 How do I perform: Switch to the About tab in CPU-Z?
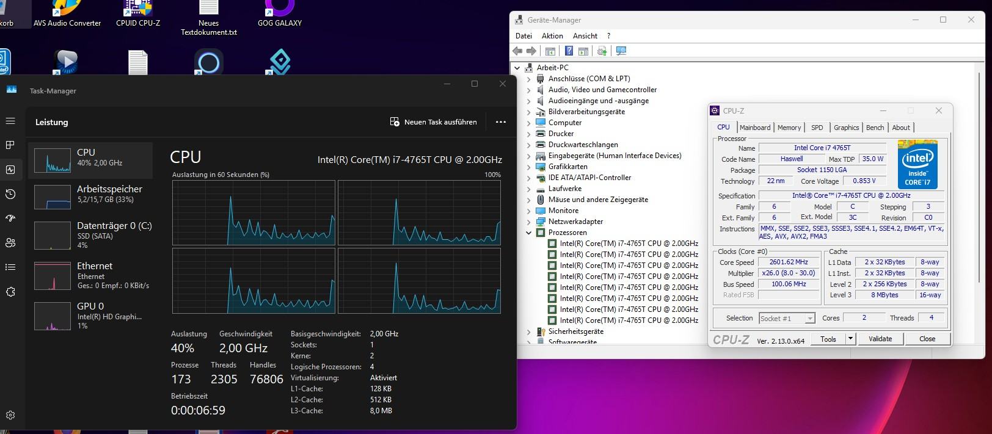pyautogui.click(x=901, y=128)
